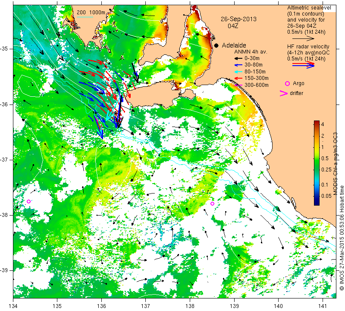The height and width of the screenshot is (311, 345).
Task: Click the latitude axis label '-39'
Action: [x=4, y=270]
